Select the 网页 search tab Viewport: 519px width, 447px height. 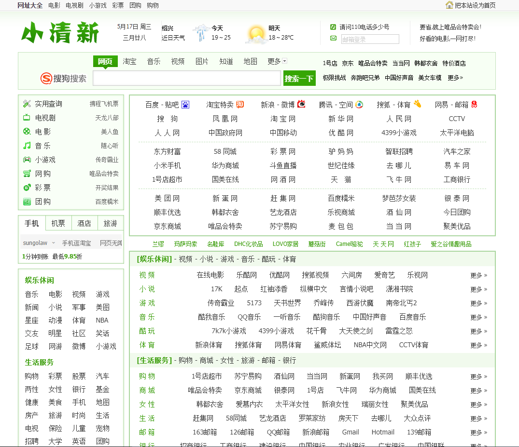point(105,62)
